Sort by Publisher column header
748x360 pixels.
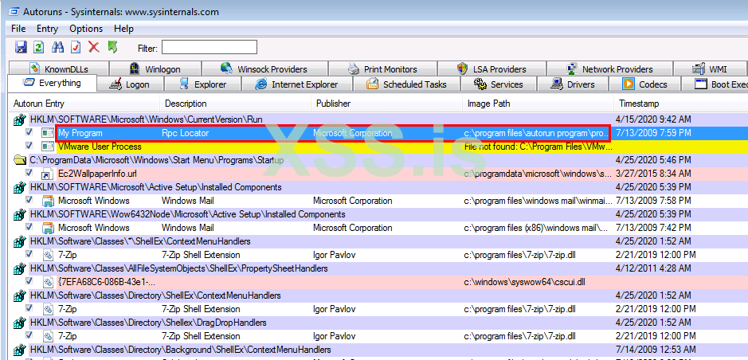(386, 104)
